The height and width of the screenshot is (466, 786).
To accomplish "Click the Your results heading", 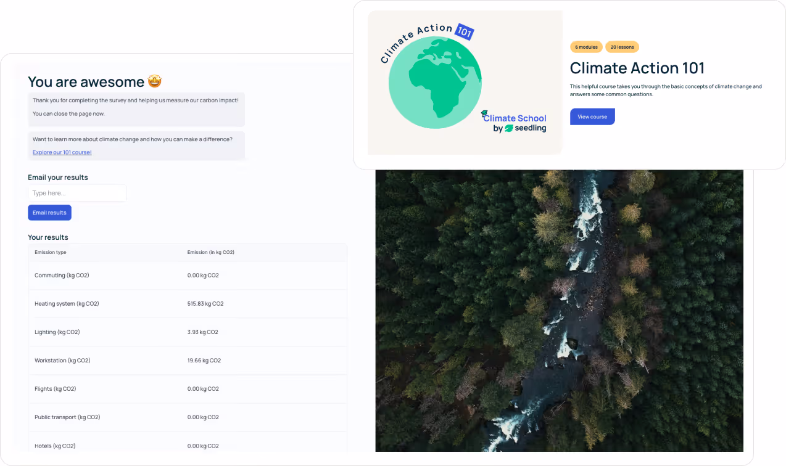I will (x=48, y=237).
